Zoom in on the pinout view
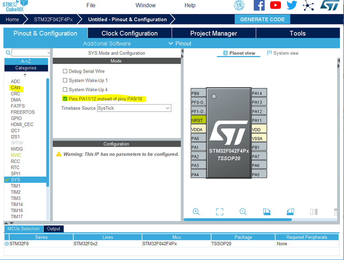This screenshot has height=260, width=344. (196, 212)
